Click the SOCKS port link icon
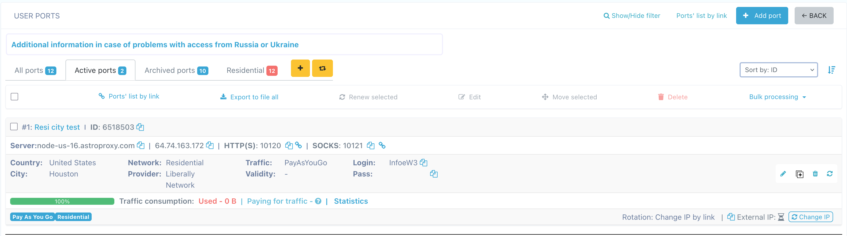 coord(382,145)
